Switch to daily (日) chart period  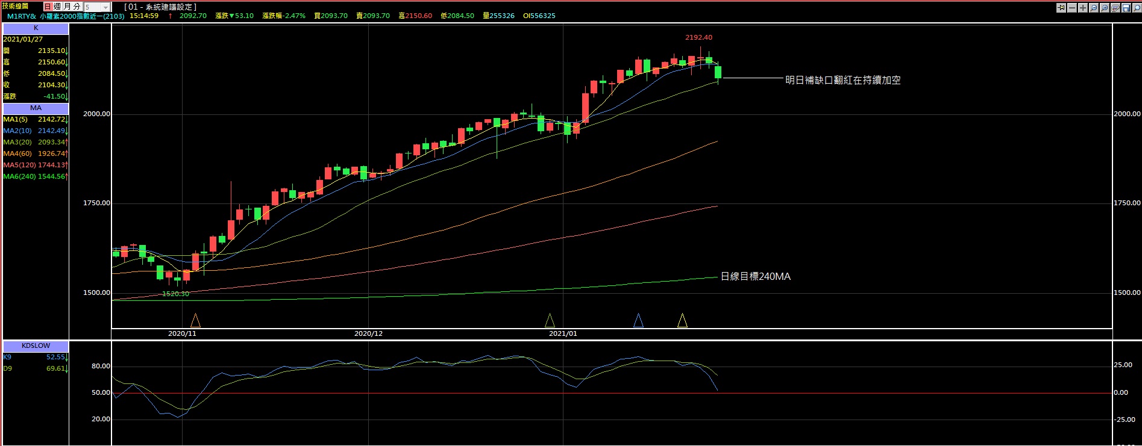pyautogui.click(x=48, y=7)
